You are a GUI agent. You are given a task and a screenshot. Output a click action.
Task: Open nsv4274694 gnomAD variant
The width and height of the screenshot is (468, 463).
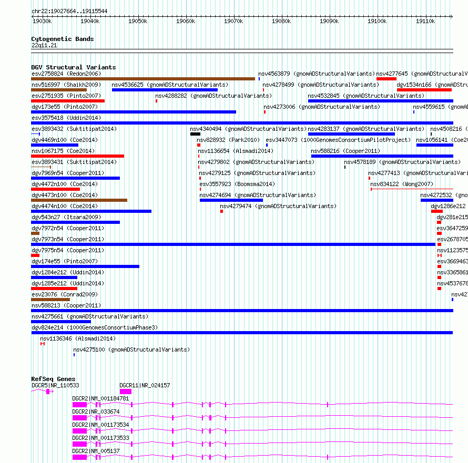[x=258, y=195]
